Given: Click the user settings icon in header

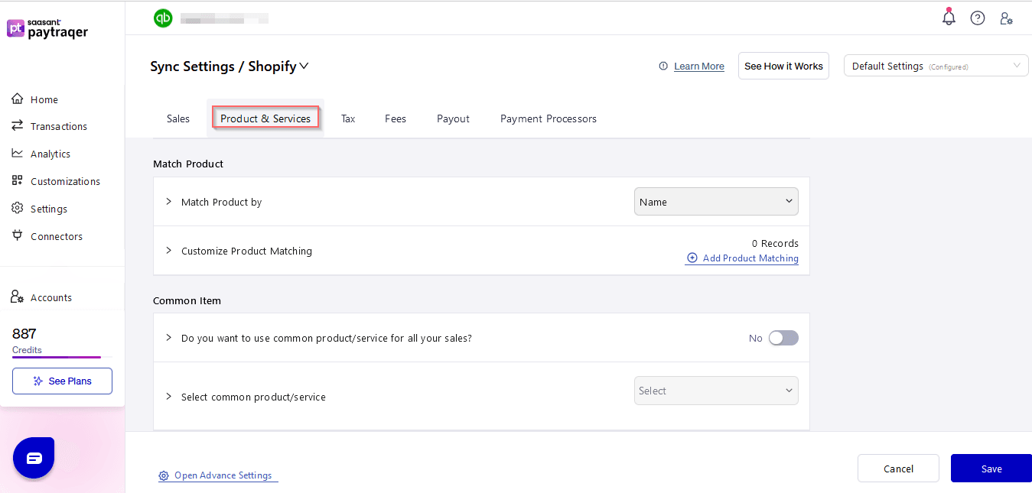Looking at the screenshot, I should [x=1007, y=18].
